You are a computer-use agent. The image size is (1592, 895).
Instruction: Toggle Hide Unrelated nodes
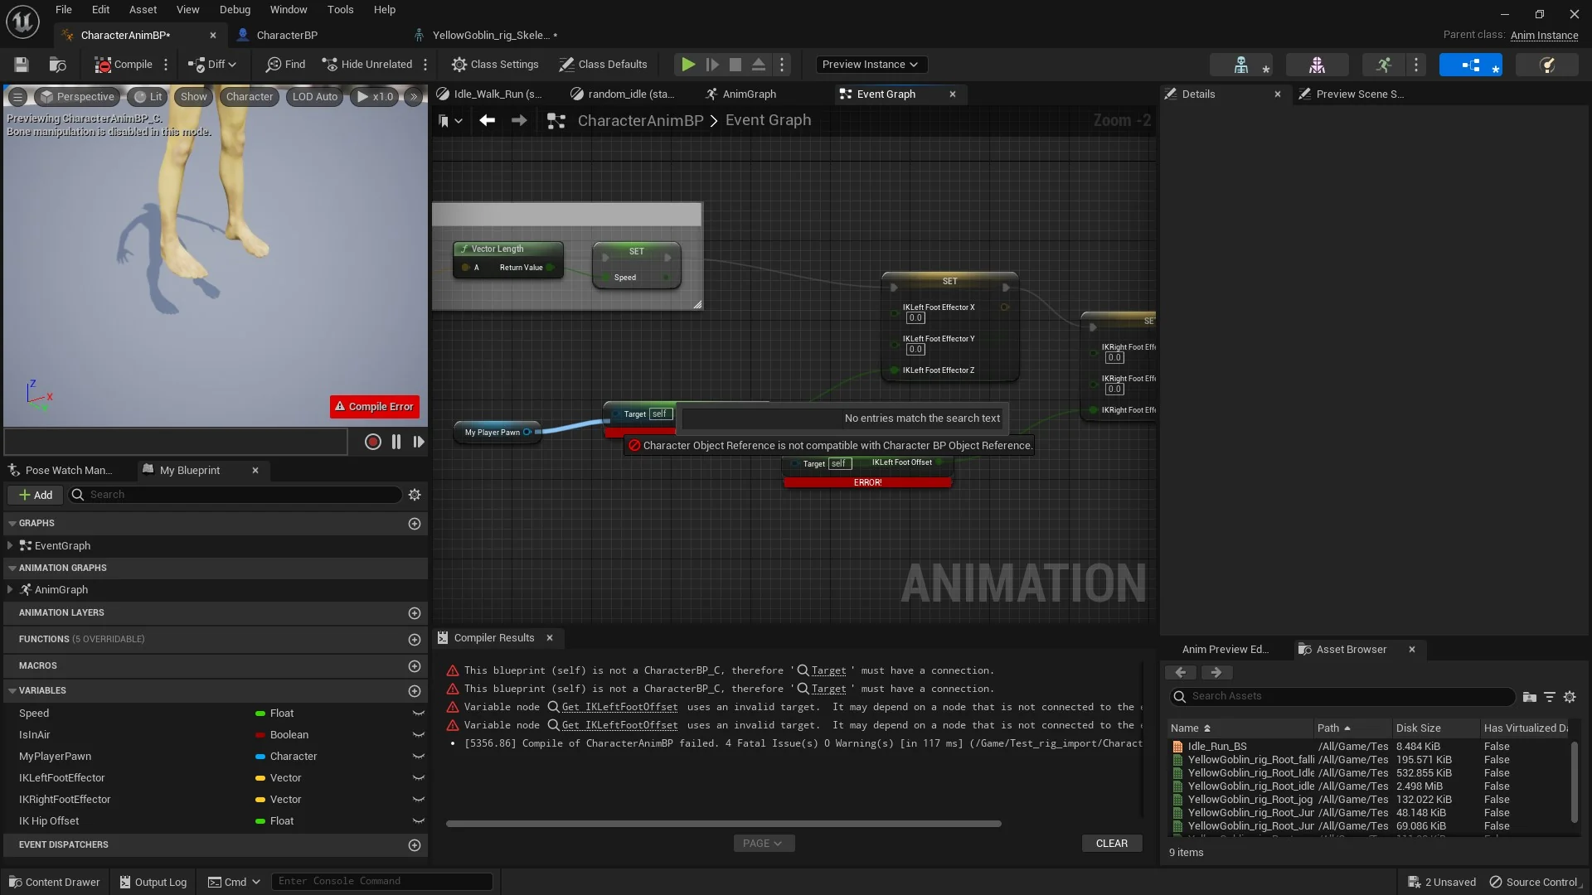click(366, 65)
